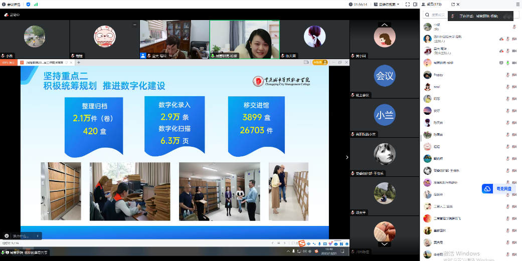Click the Chongqing City Management College logo
Image resolution: width=522 pixels, height=261 pixels.
(281, 81)
